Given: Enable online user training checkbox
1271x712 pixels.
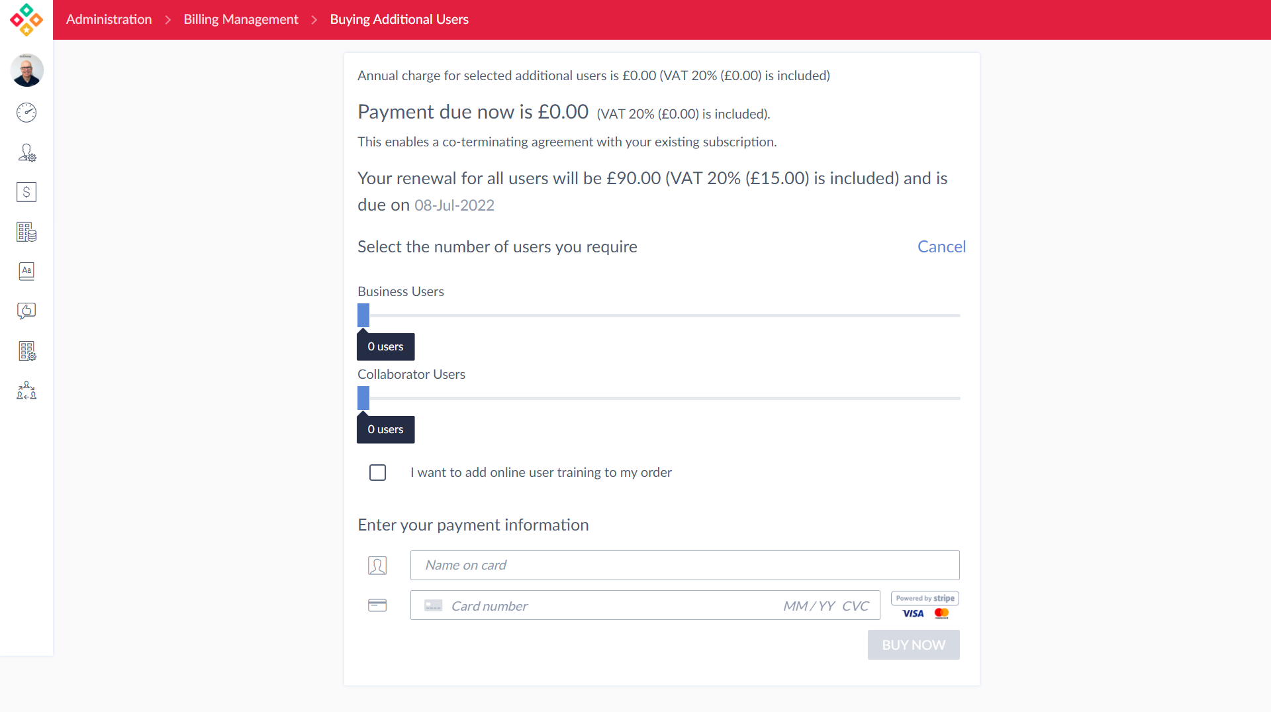Looking at the screenshot, I should [x=377, y=472].
